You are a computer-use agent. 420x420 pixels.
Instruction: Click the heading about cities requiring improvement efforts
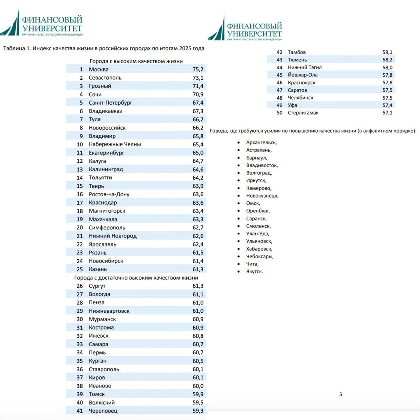(x=313, y=131)
